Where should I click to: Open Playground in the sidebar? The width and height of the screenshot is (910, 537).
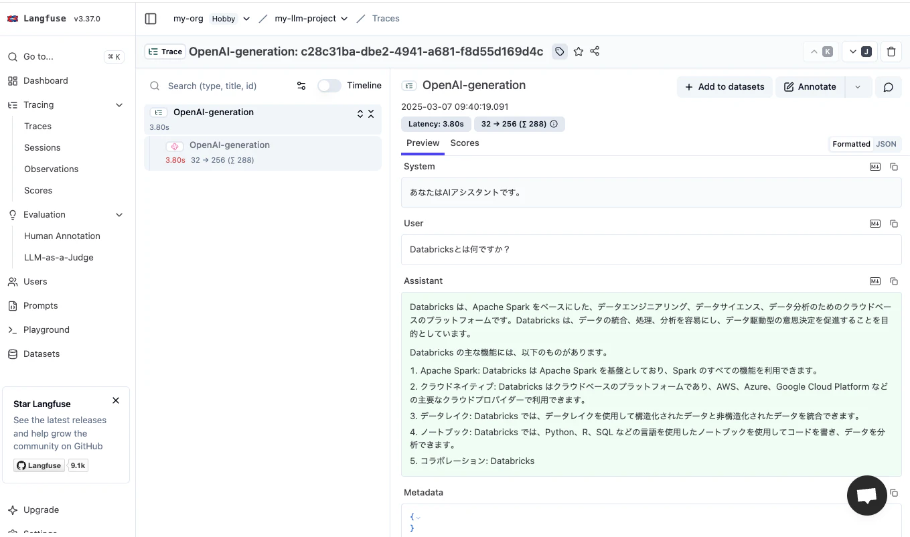click(x=46, y=329)
